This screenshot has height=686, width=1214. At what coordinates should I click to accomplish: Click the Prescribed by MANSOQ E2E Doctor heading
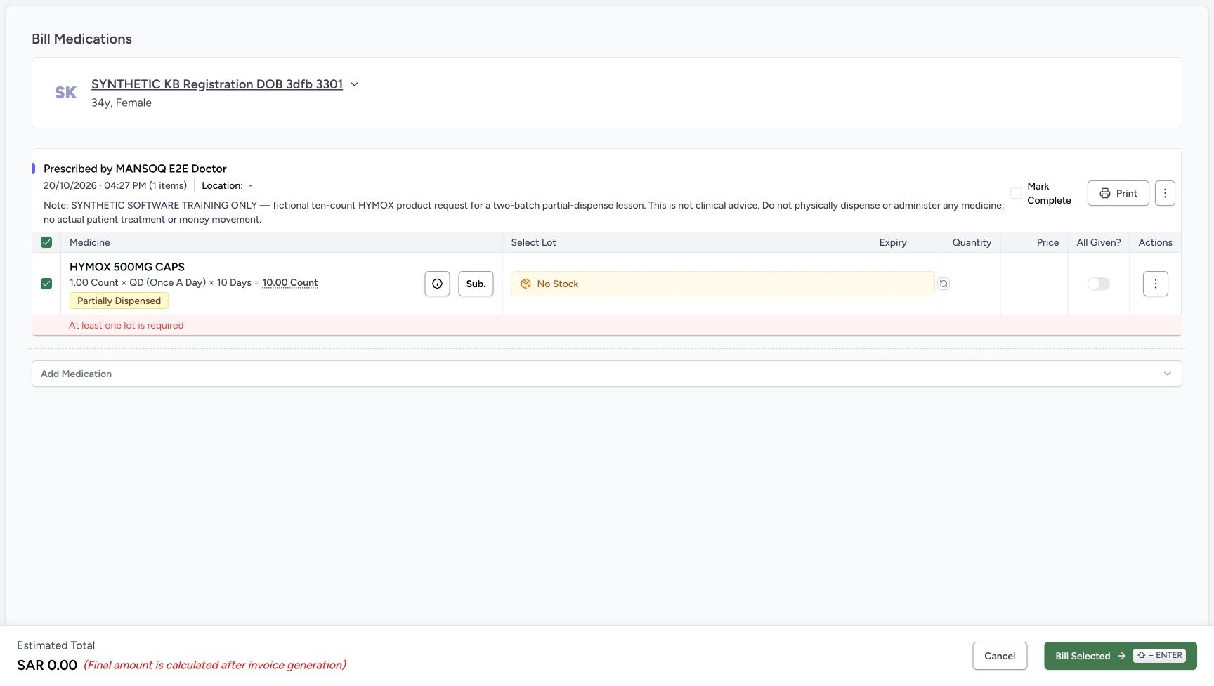[x=135, y=169]
